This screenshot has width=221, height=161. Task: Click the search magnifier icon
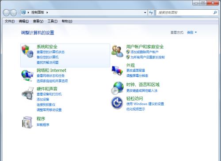(215, 13)
